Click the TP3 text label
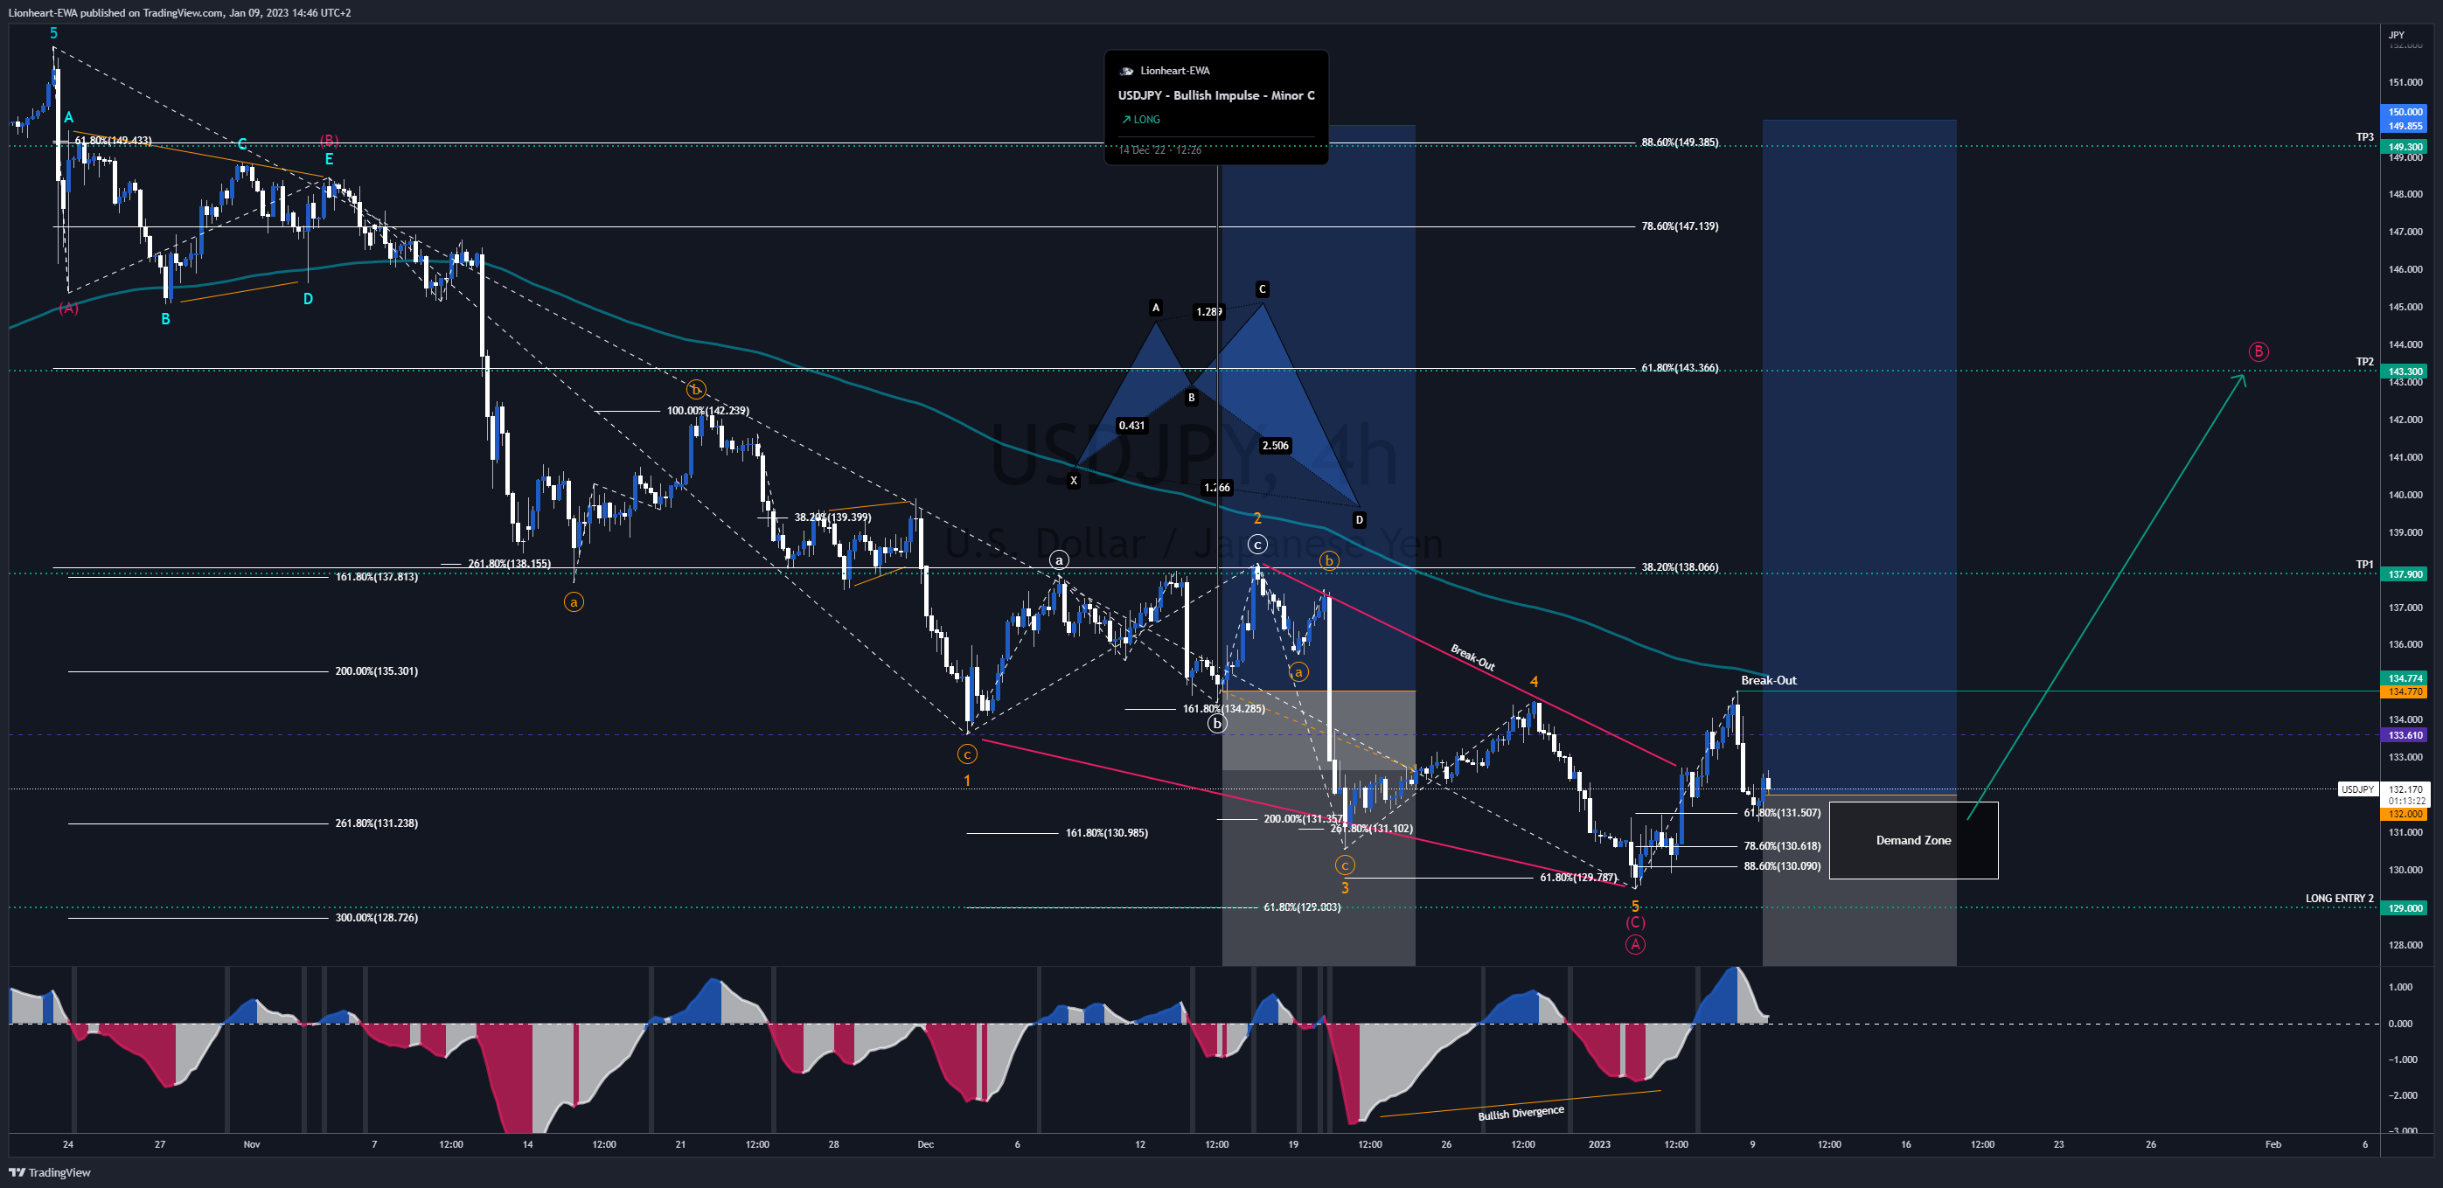2443x1188 pixels. click(2365, 137)
